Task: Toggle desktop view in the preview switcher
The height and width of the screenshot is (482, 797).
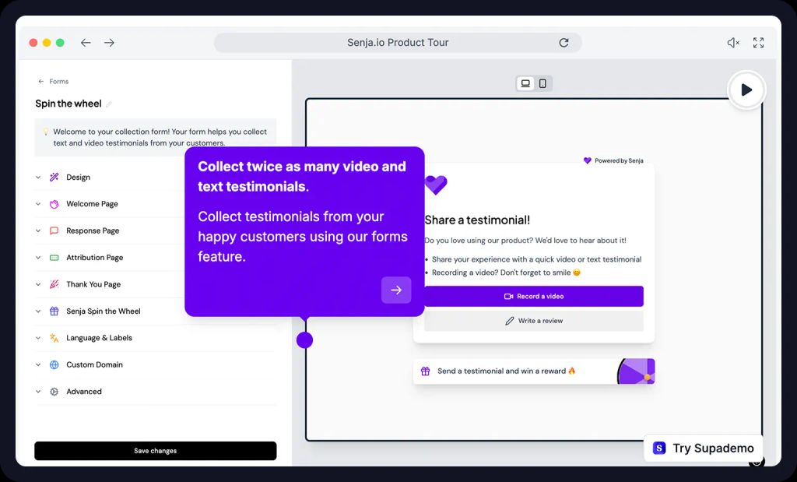Action: point(525,83)
